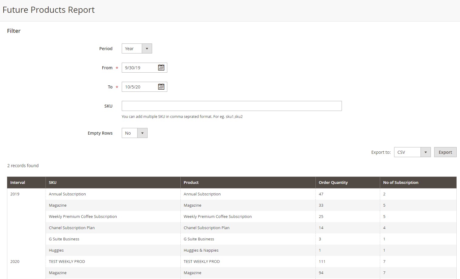Click the Chanel Subscription Plan product cell
This screenshot has height=279, width=460.
point(206,228)
